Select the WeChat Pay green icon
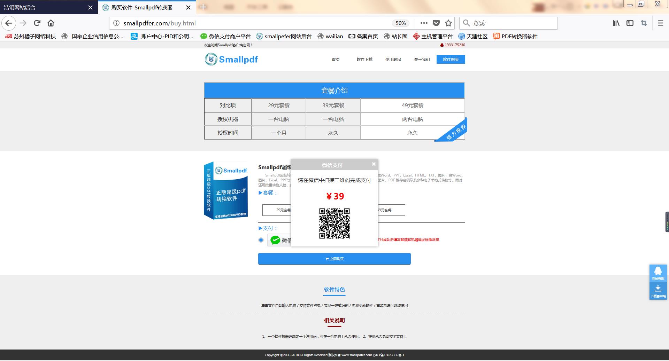669x361 pixels. [275, 240]
